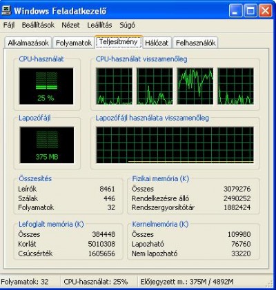Click the first CPU history graph
Screen dimensions: 276x290
click(x=115, y=86)
